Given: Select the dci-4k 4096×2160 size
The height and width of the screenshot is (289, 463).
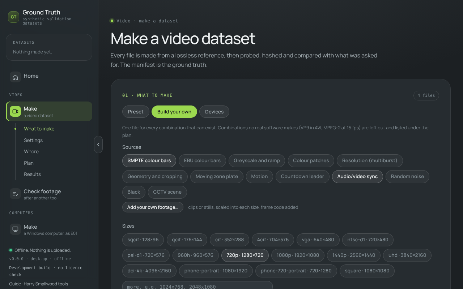Looking at the screenshot, I should tap(149, 271).
